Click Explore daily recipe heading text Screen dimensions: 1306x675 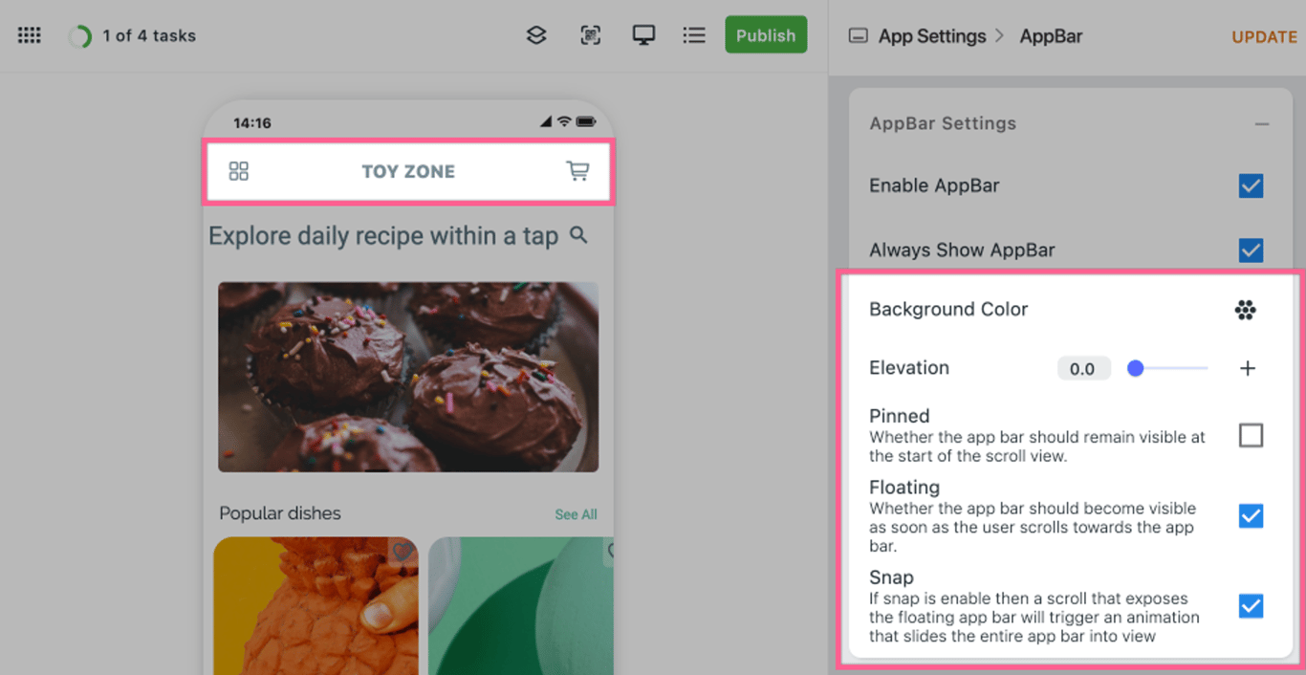pyautogui.click(x=383, y=236)
